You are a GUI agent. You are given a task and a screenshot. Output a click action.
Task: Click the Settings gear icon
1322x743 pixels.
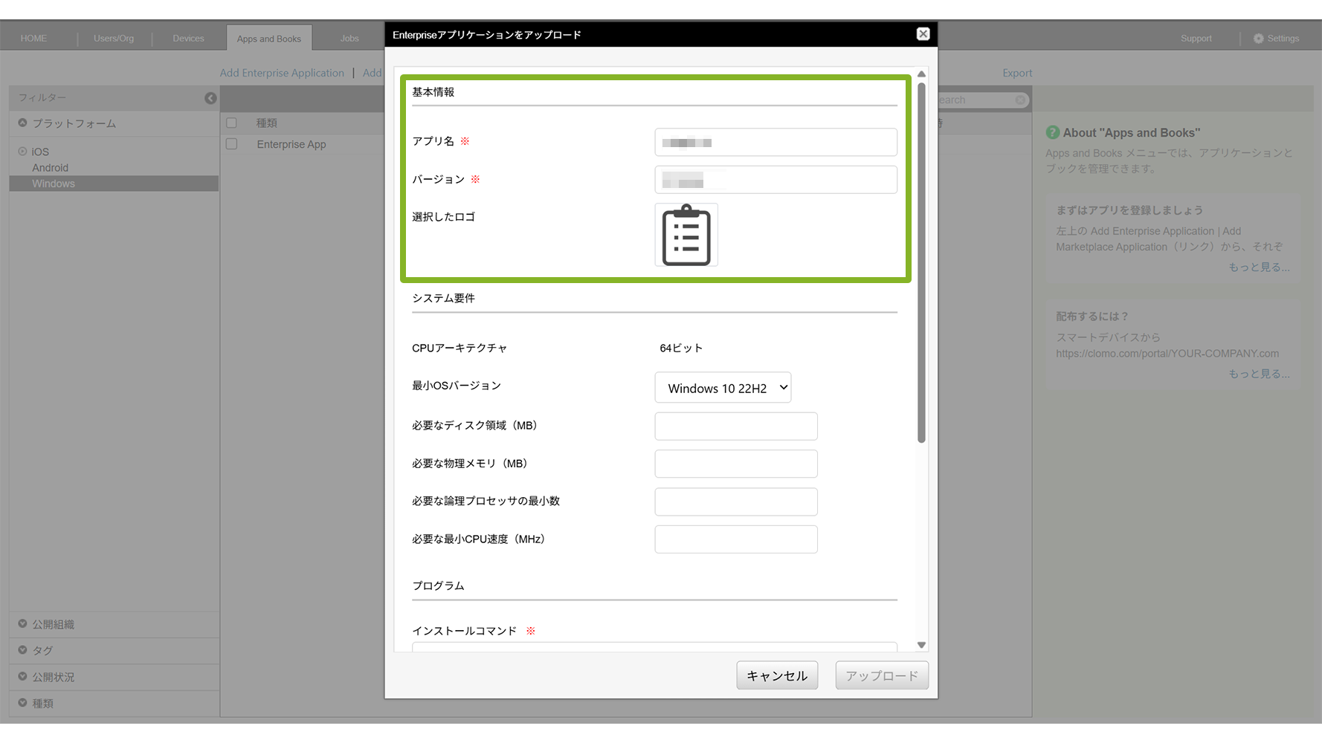1258,39
